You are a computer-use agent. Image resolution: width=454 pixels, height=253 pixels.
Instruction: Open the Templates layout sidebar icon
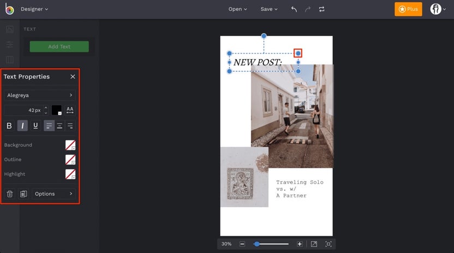[10, 60]
